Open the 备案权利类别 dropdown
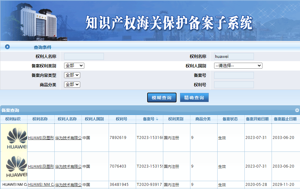Viewport: 300px width, 189px height. [x=74, y=66]
